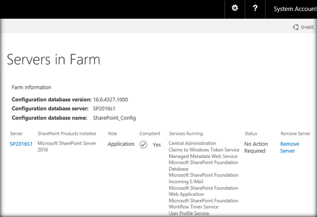Click the Compliant checkmark circle icon
The height and width of the screenshot is (217, 317).
click(x=143, y=144)
